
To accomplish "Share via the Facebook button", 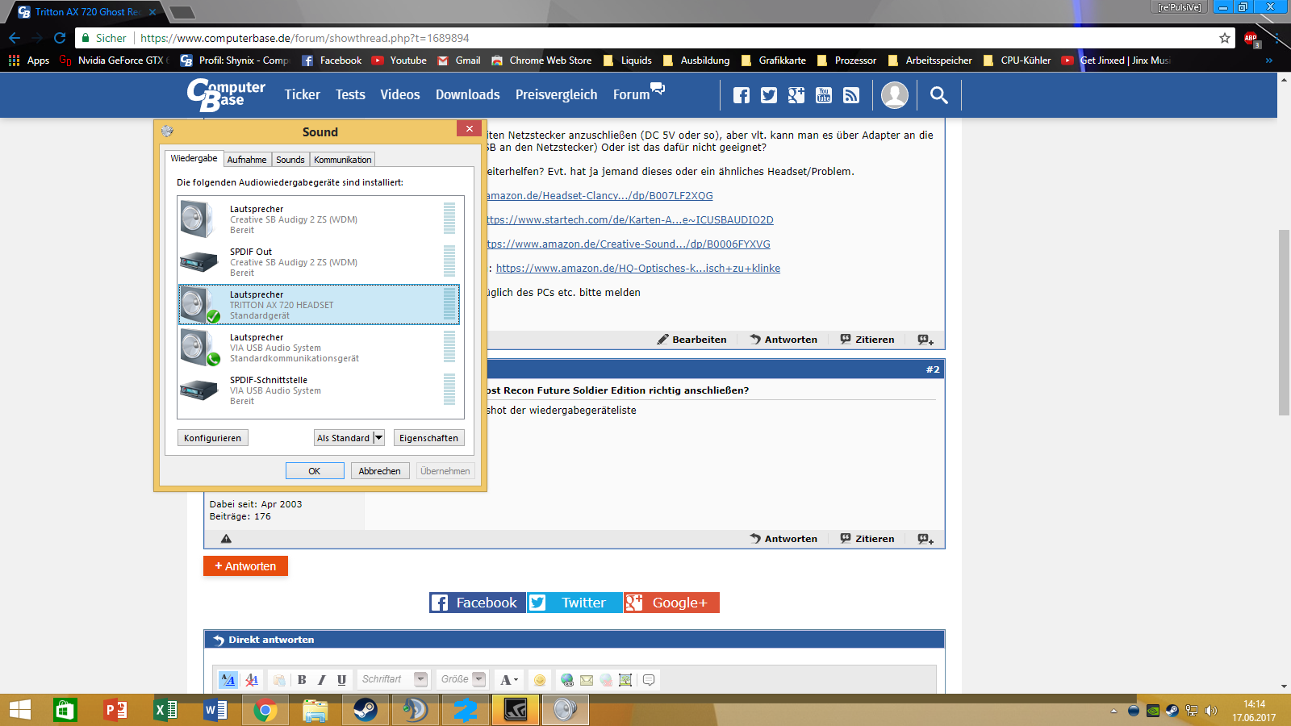I will pyautogui.click(x=477, y=603).
